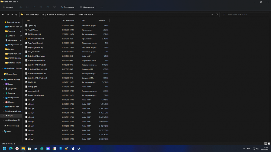The height and width of the screenshot is (152, 271).
Task: Click the volume icon in system tray
Action: click(257, 149)
